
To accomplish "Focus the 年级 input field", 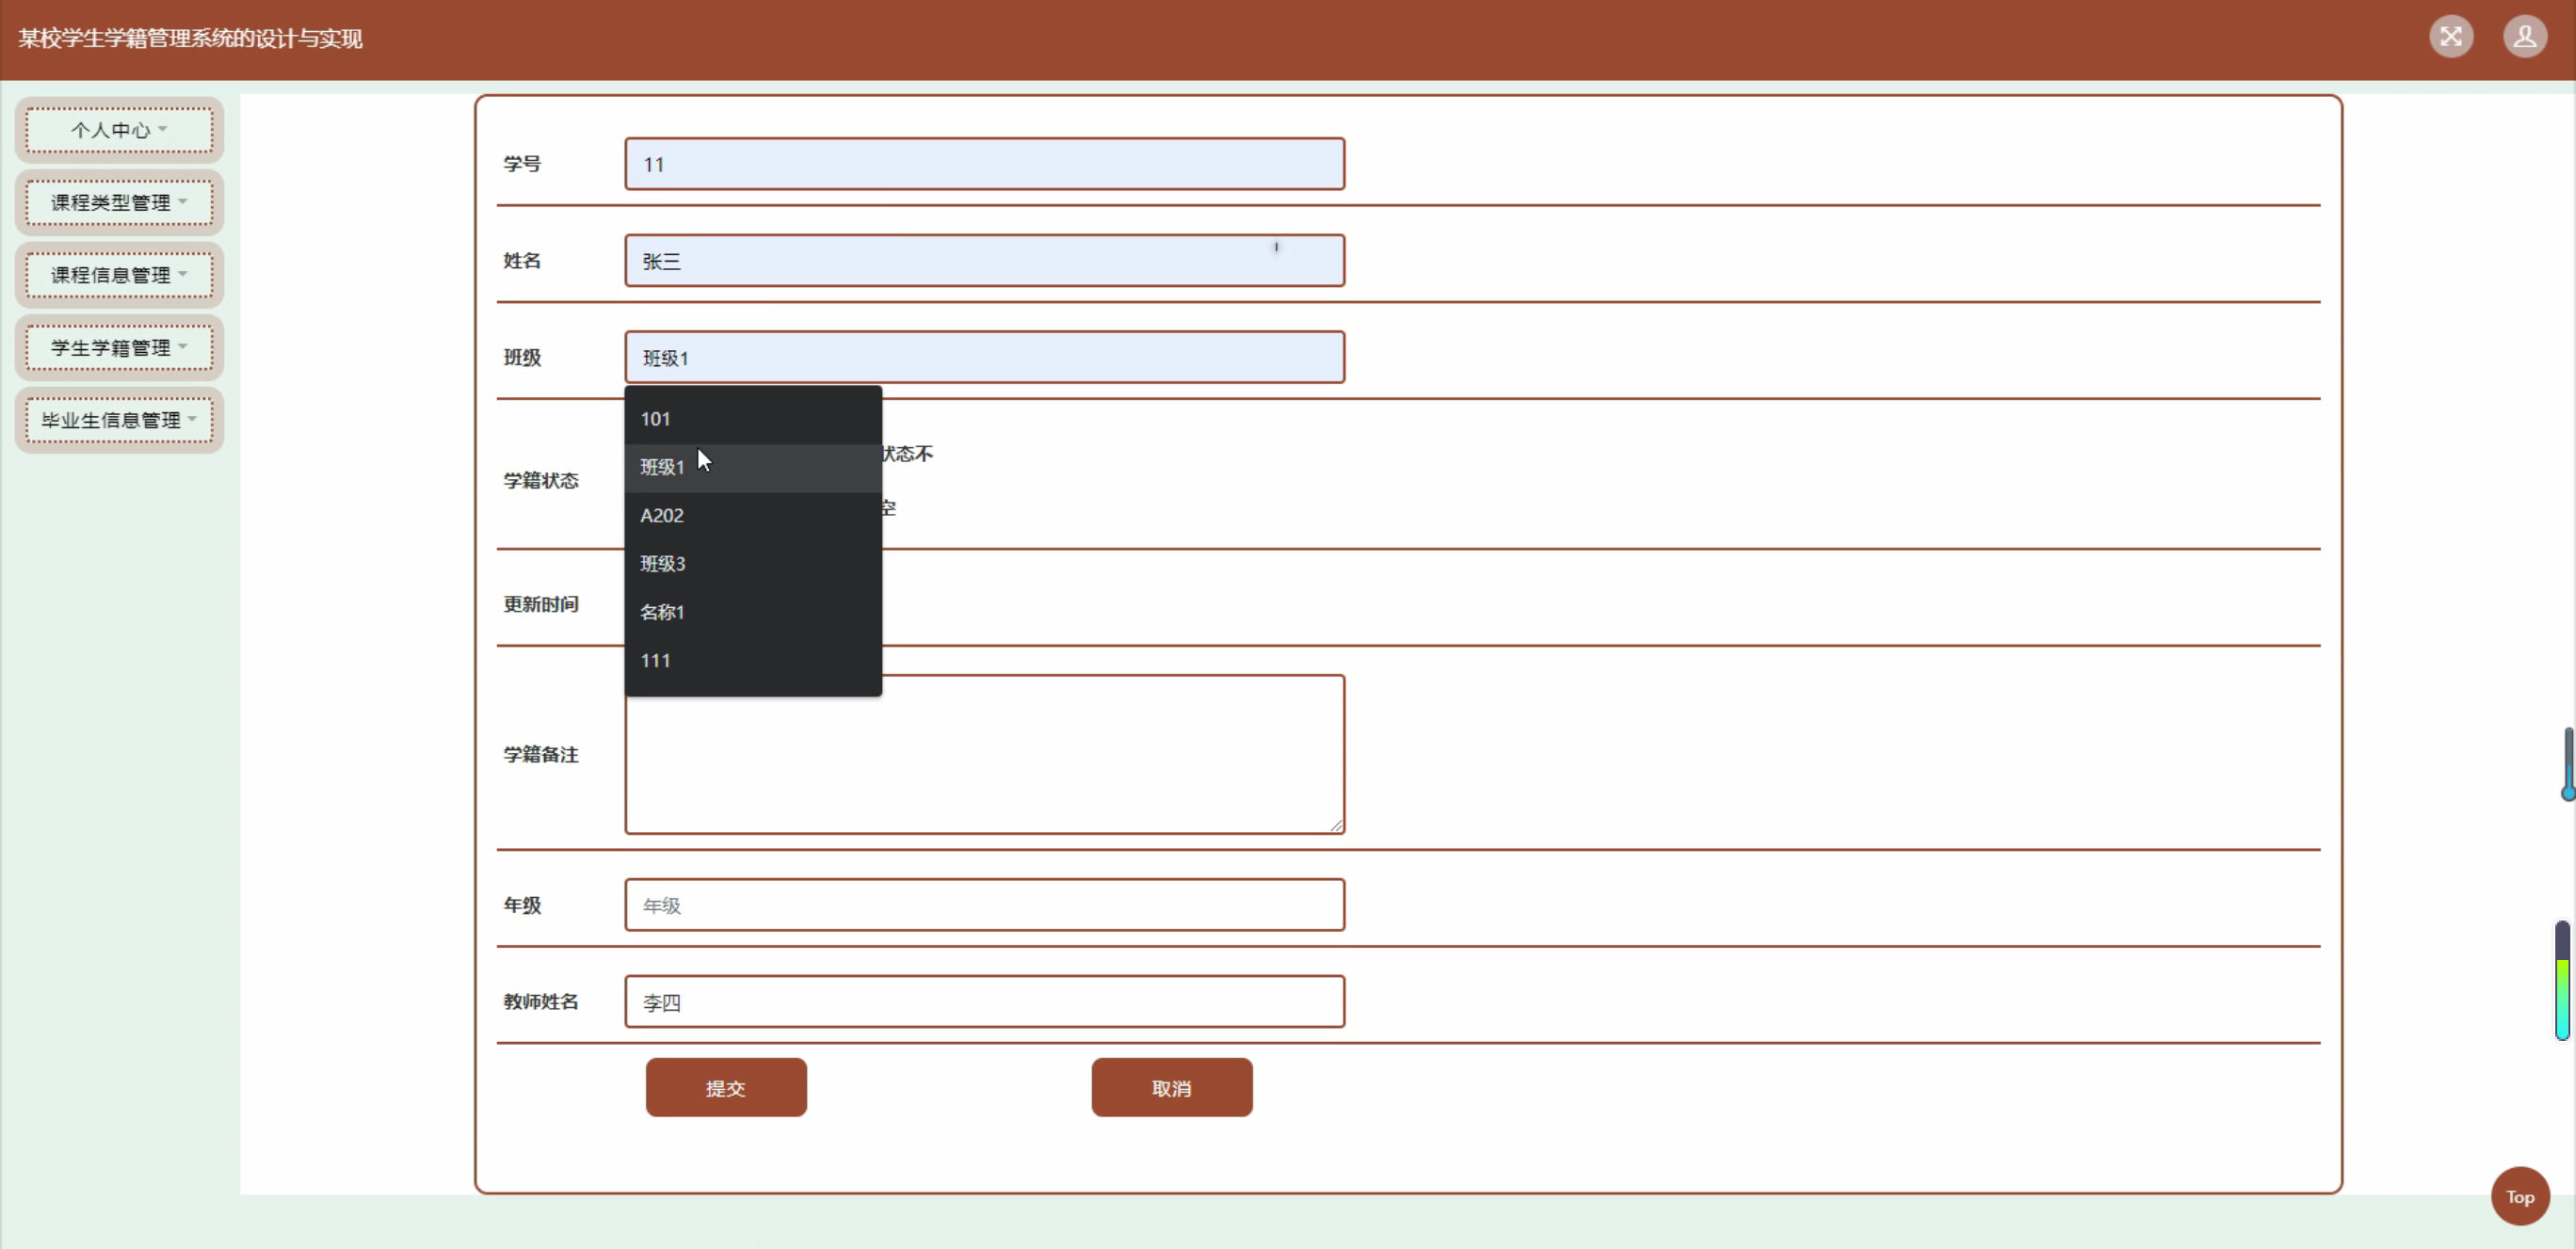I will [x=984, y=905].
